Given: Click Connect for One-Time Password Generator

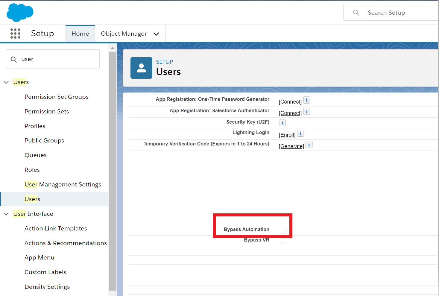Looking at the screenshot, I should (290, 102).
